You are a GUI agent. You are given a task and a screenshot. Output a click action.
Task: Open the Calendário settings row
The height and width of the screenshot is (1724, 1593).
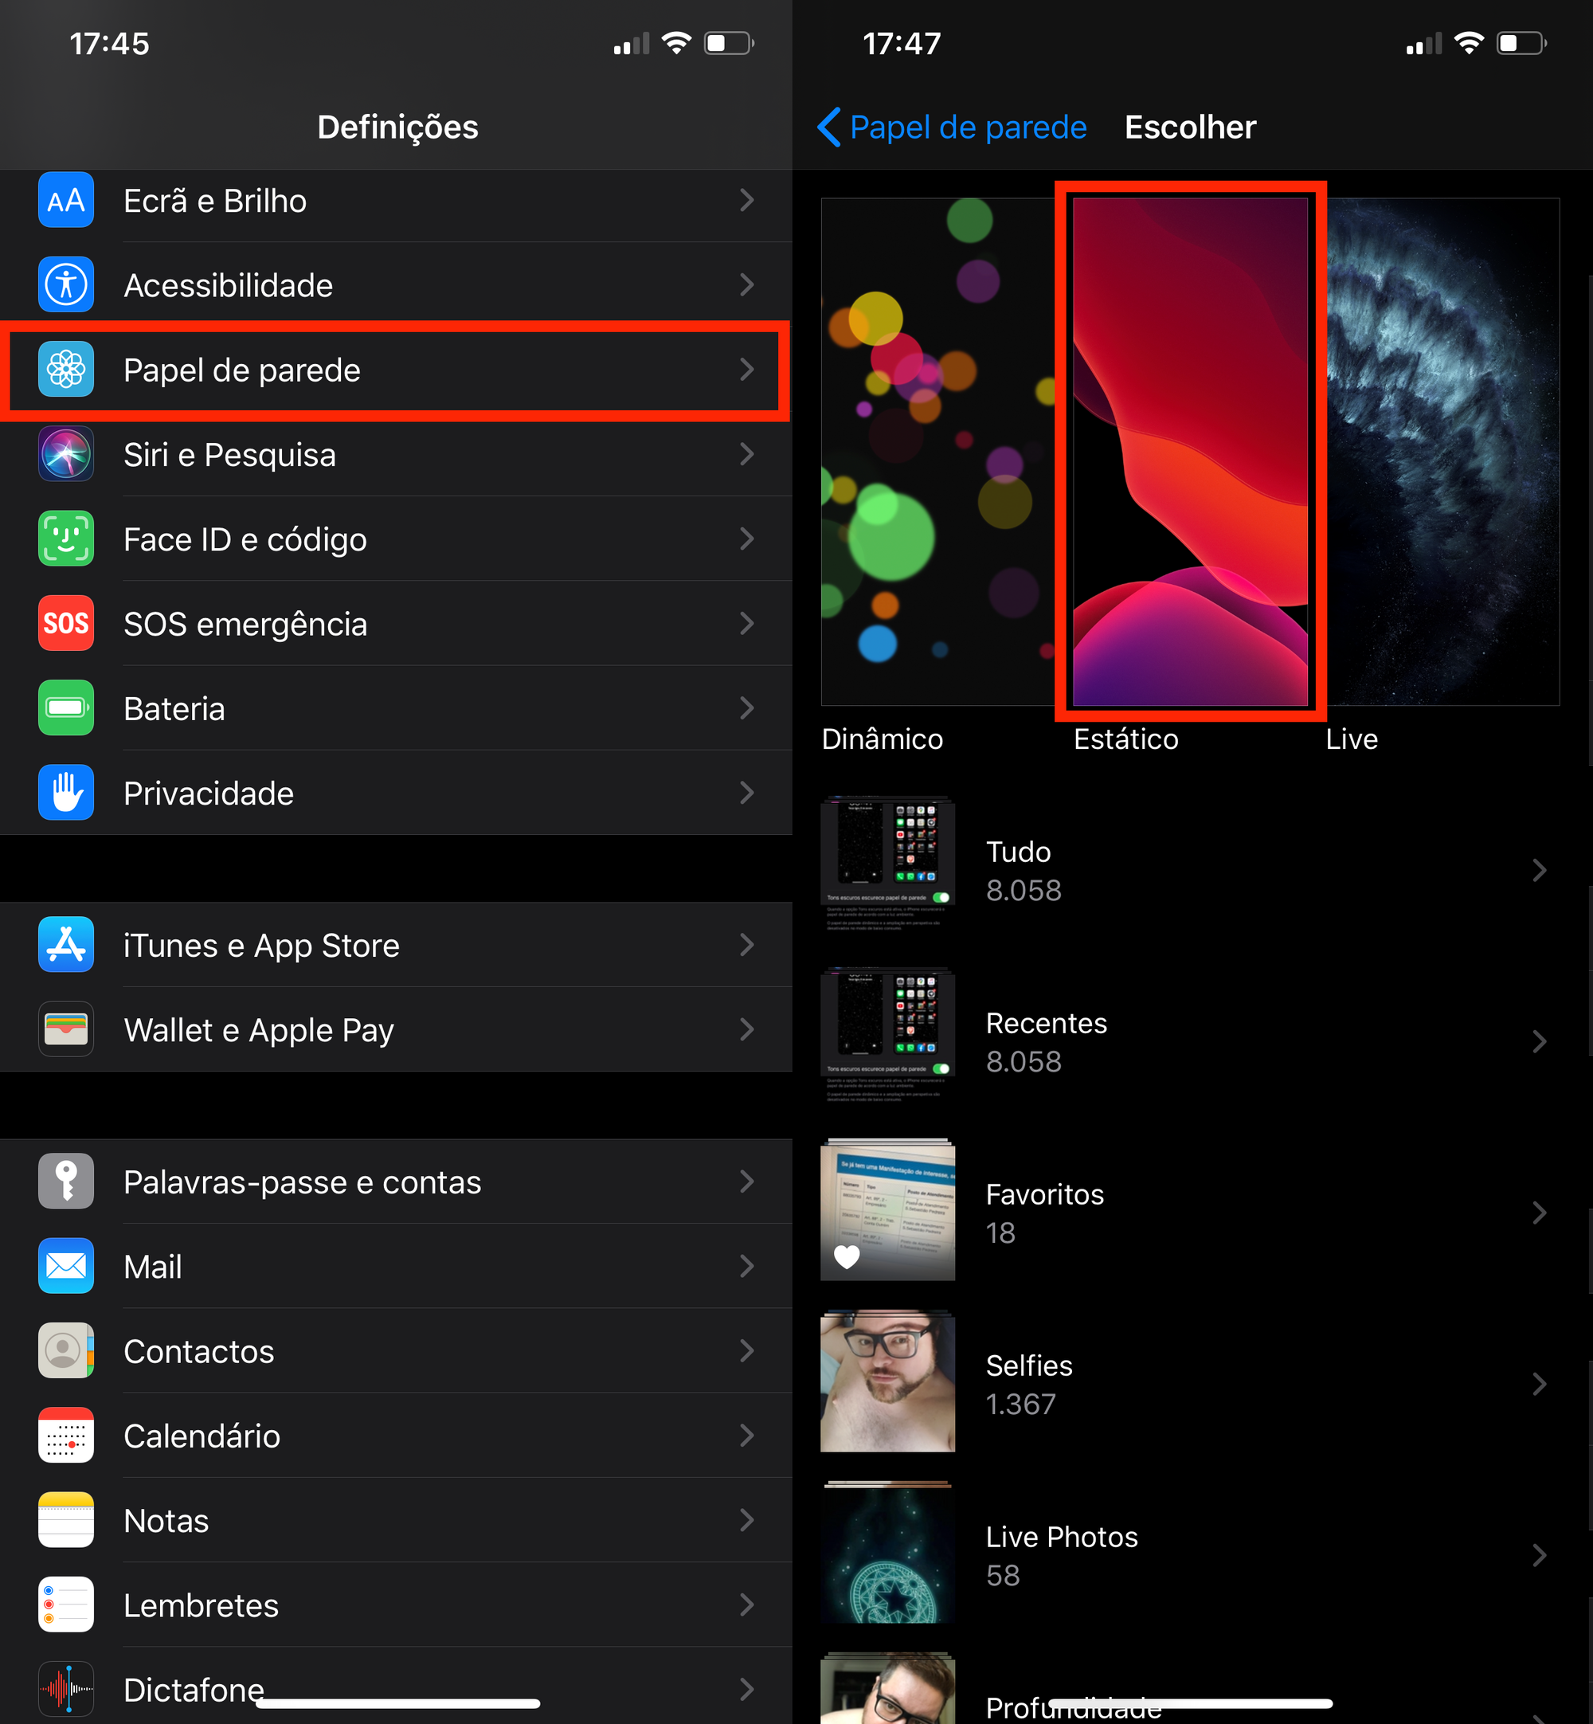point(397,1436)
